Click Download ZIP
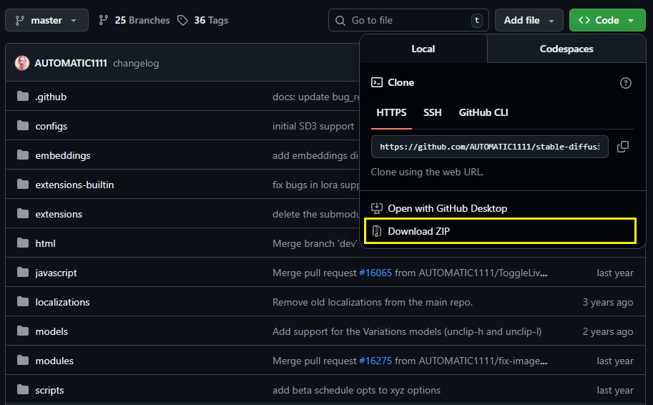This screenshot has width=653, height=405. coord(419,231)
